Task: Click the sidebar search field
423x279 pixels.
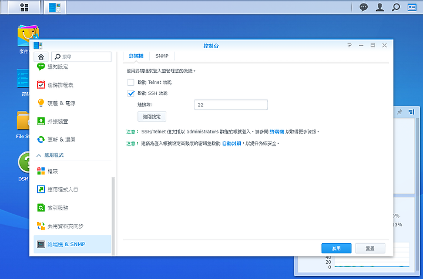Action: (x=81, y=56)
